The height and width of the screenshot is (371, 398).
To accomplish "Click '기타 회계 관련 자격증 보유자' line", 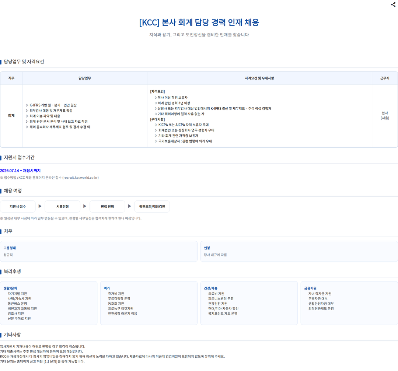I will coord(177,136).
